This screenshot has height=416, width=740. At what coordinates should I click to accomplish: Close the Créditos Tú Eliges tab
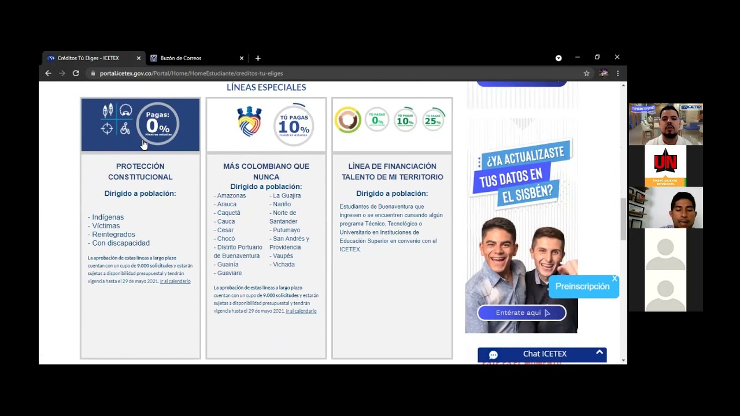[139, 58]
